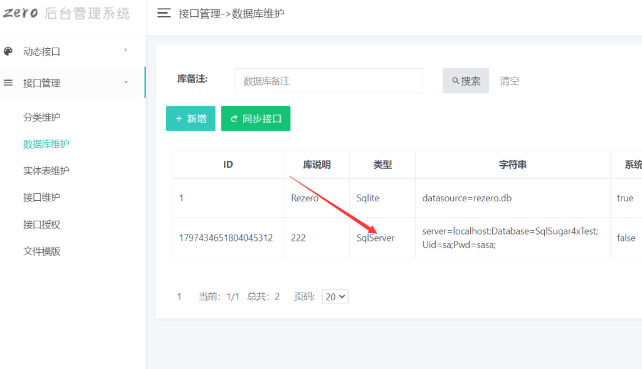Image resolution: width=642 pixels, height=369 pixels.
Task: Open the page size dropdown showing 20
Action: click(335, 296)
